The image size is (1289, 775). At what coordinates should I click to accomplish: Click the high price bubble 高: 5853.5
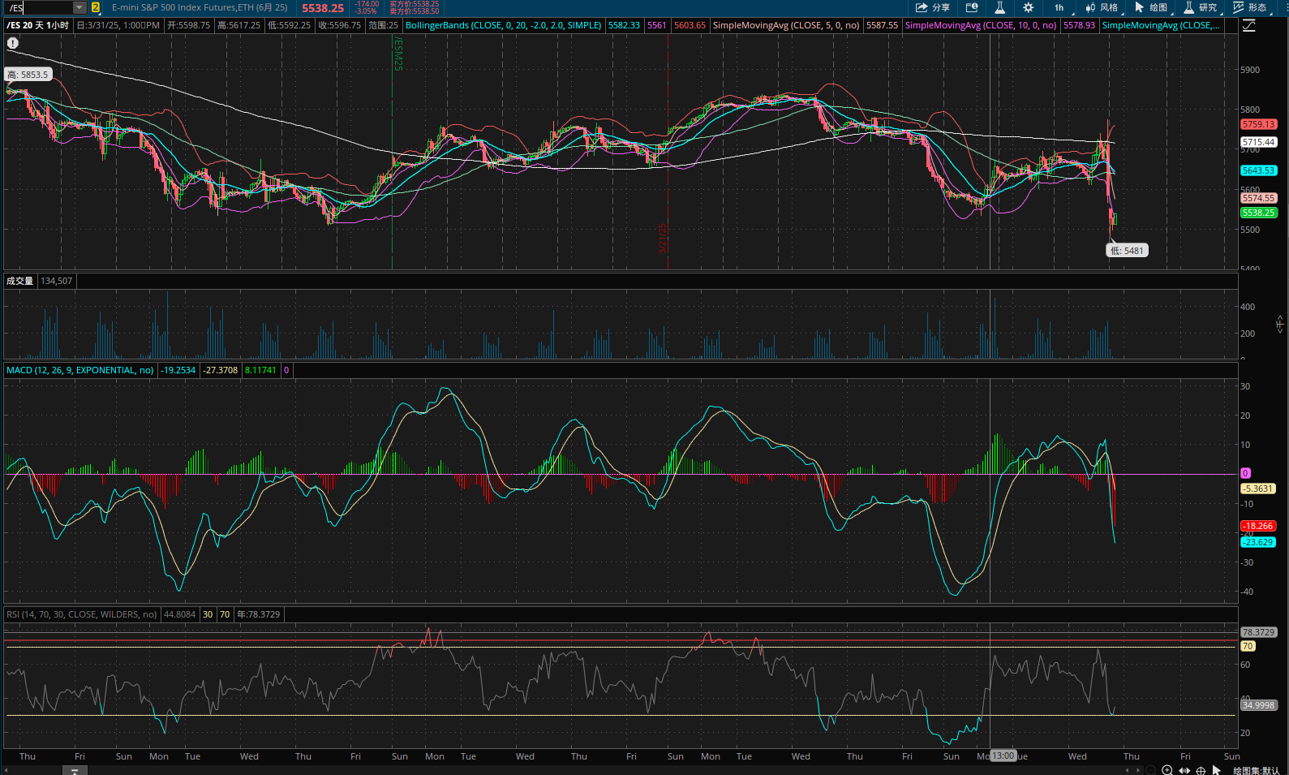(x=28, y=75)
